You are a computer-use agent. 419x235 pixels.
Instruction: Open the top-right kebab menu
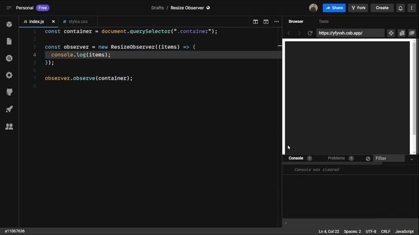pyautogui.click(x=412, y=8)
